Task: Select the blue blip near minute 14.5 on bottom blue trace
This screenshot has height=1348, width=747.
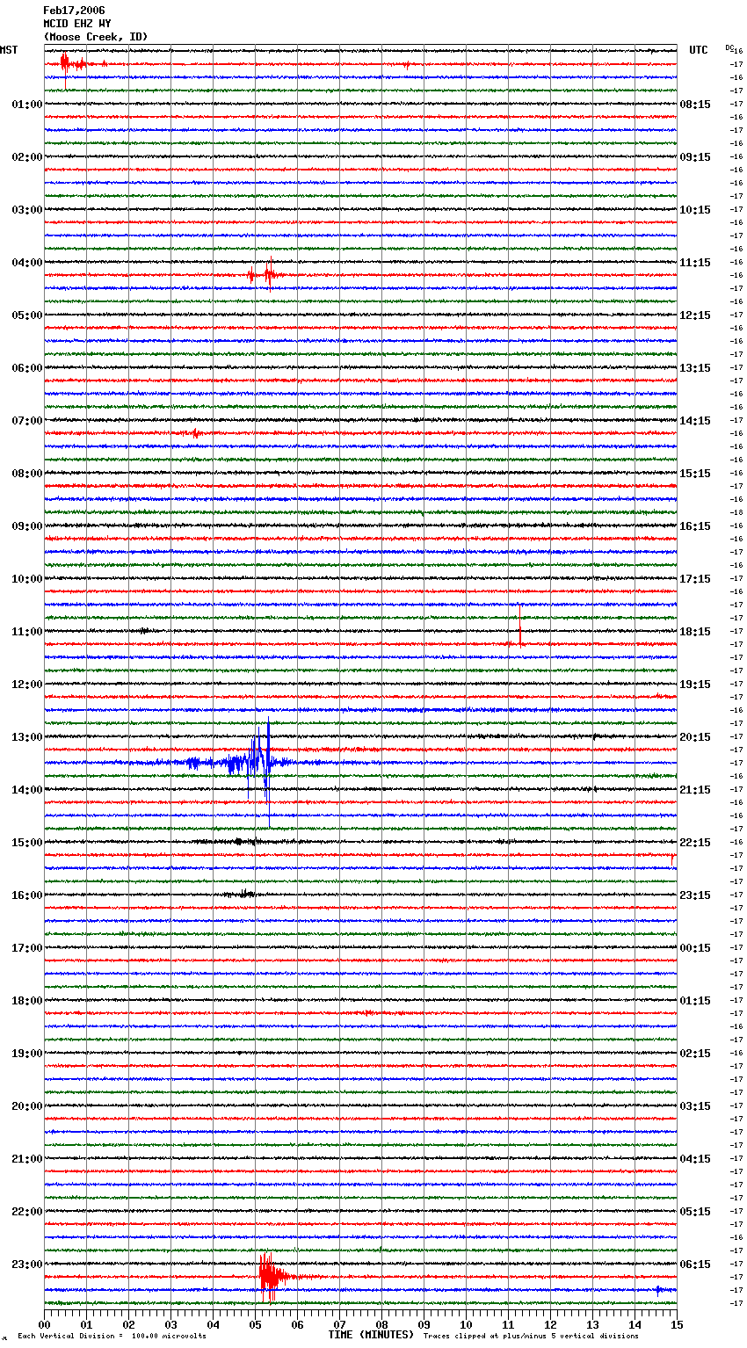Action: click(658, 1290)
